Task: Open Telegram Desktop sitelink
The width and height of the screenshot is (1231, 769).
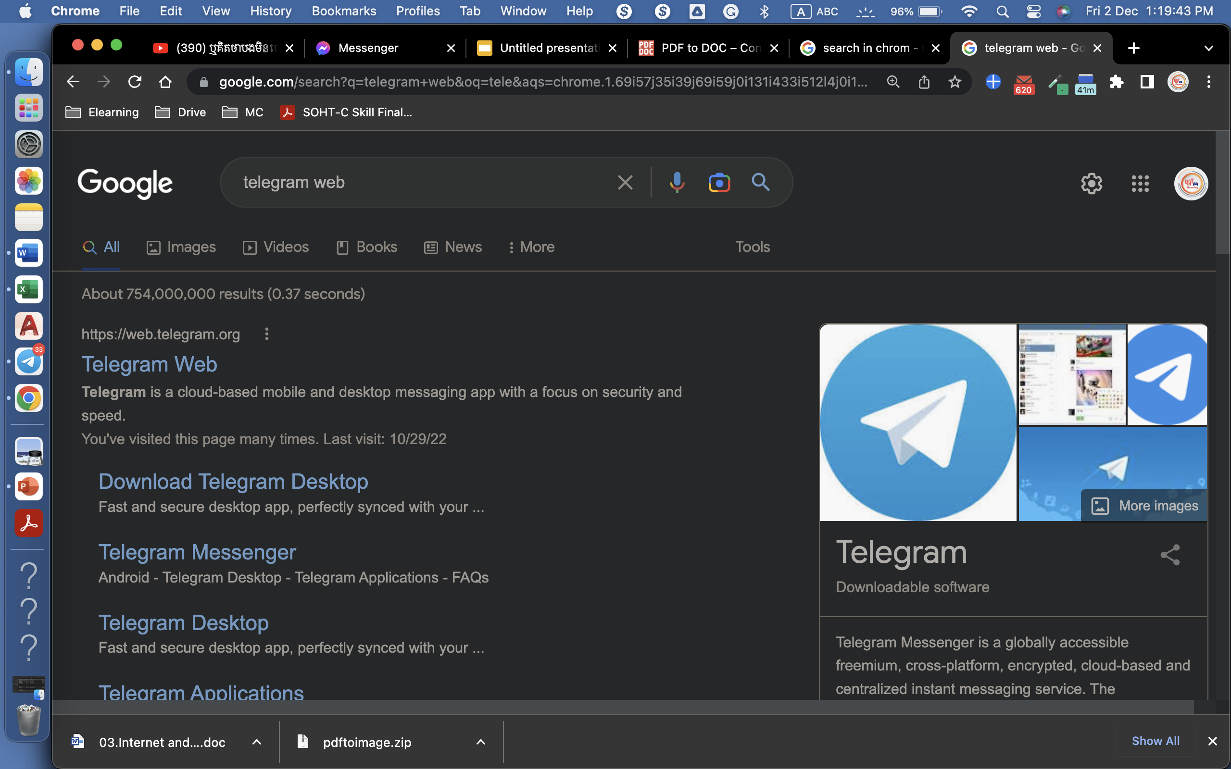Action: point(183,623)
